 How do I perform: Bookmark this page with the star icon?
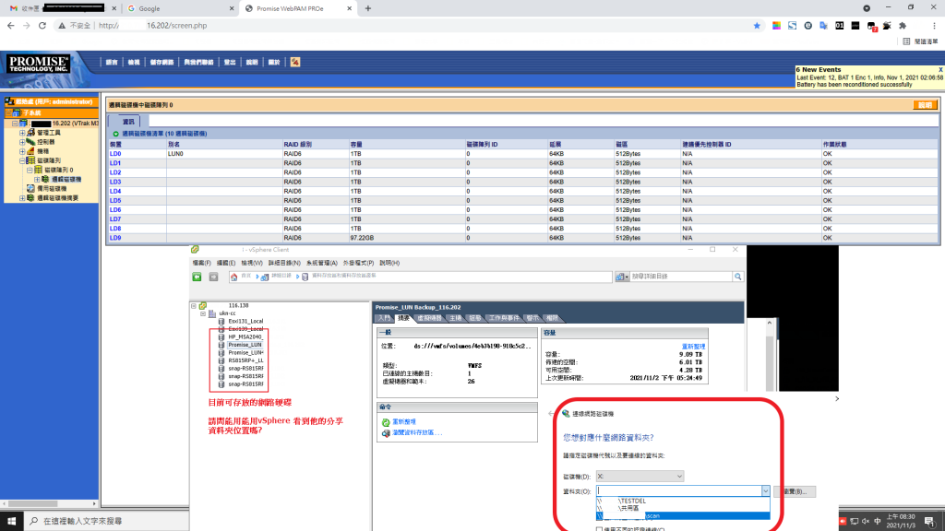pos(757,26)
